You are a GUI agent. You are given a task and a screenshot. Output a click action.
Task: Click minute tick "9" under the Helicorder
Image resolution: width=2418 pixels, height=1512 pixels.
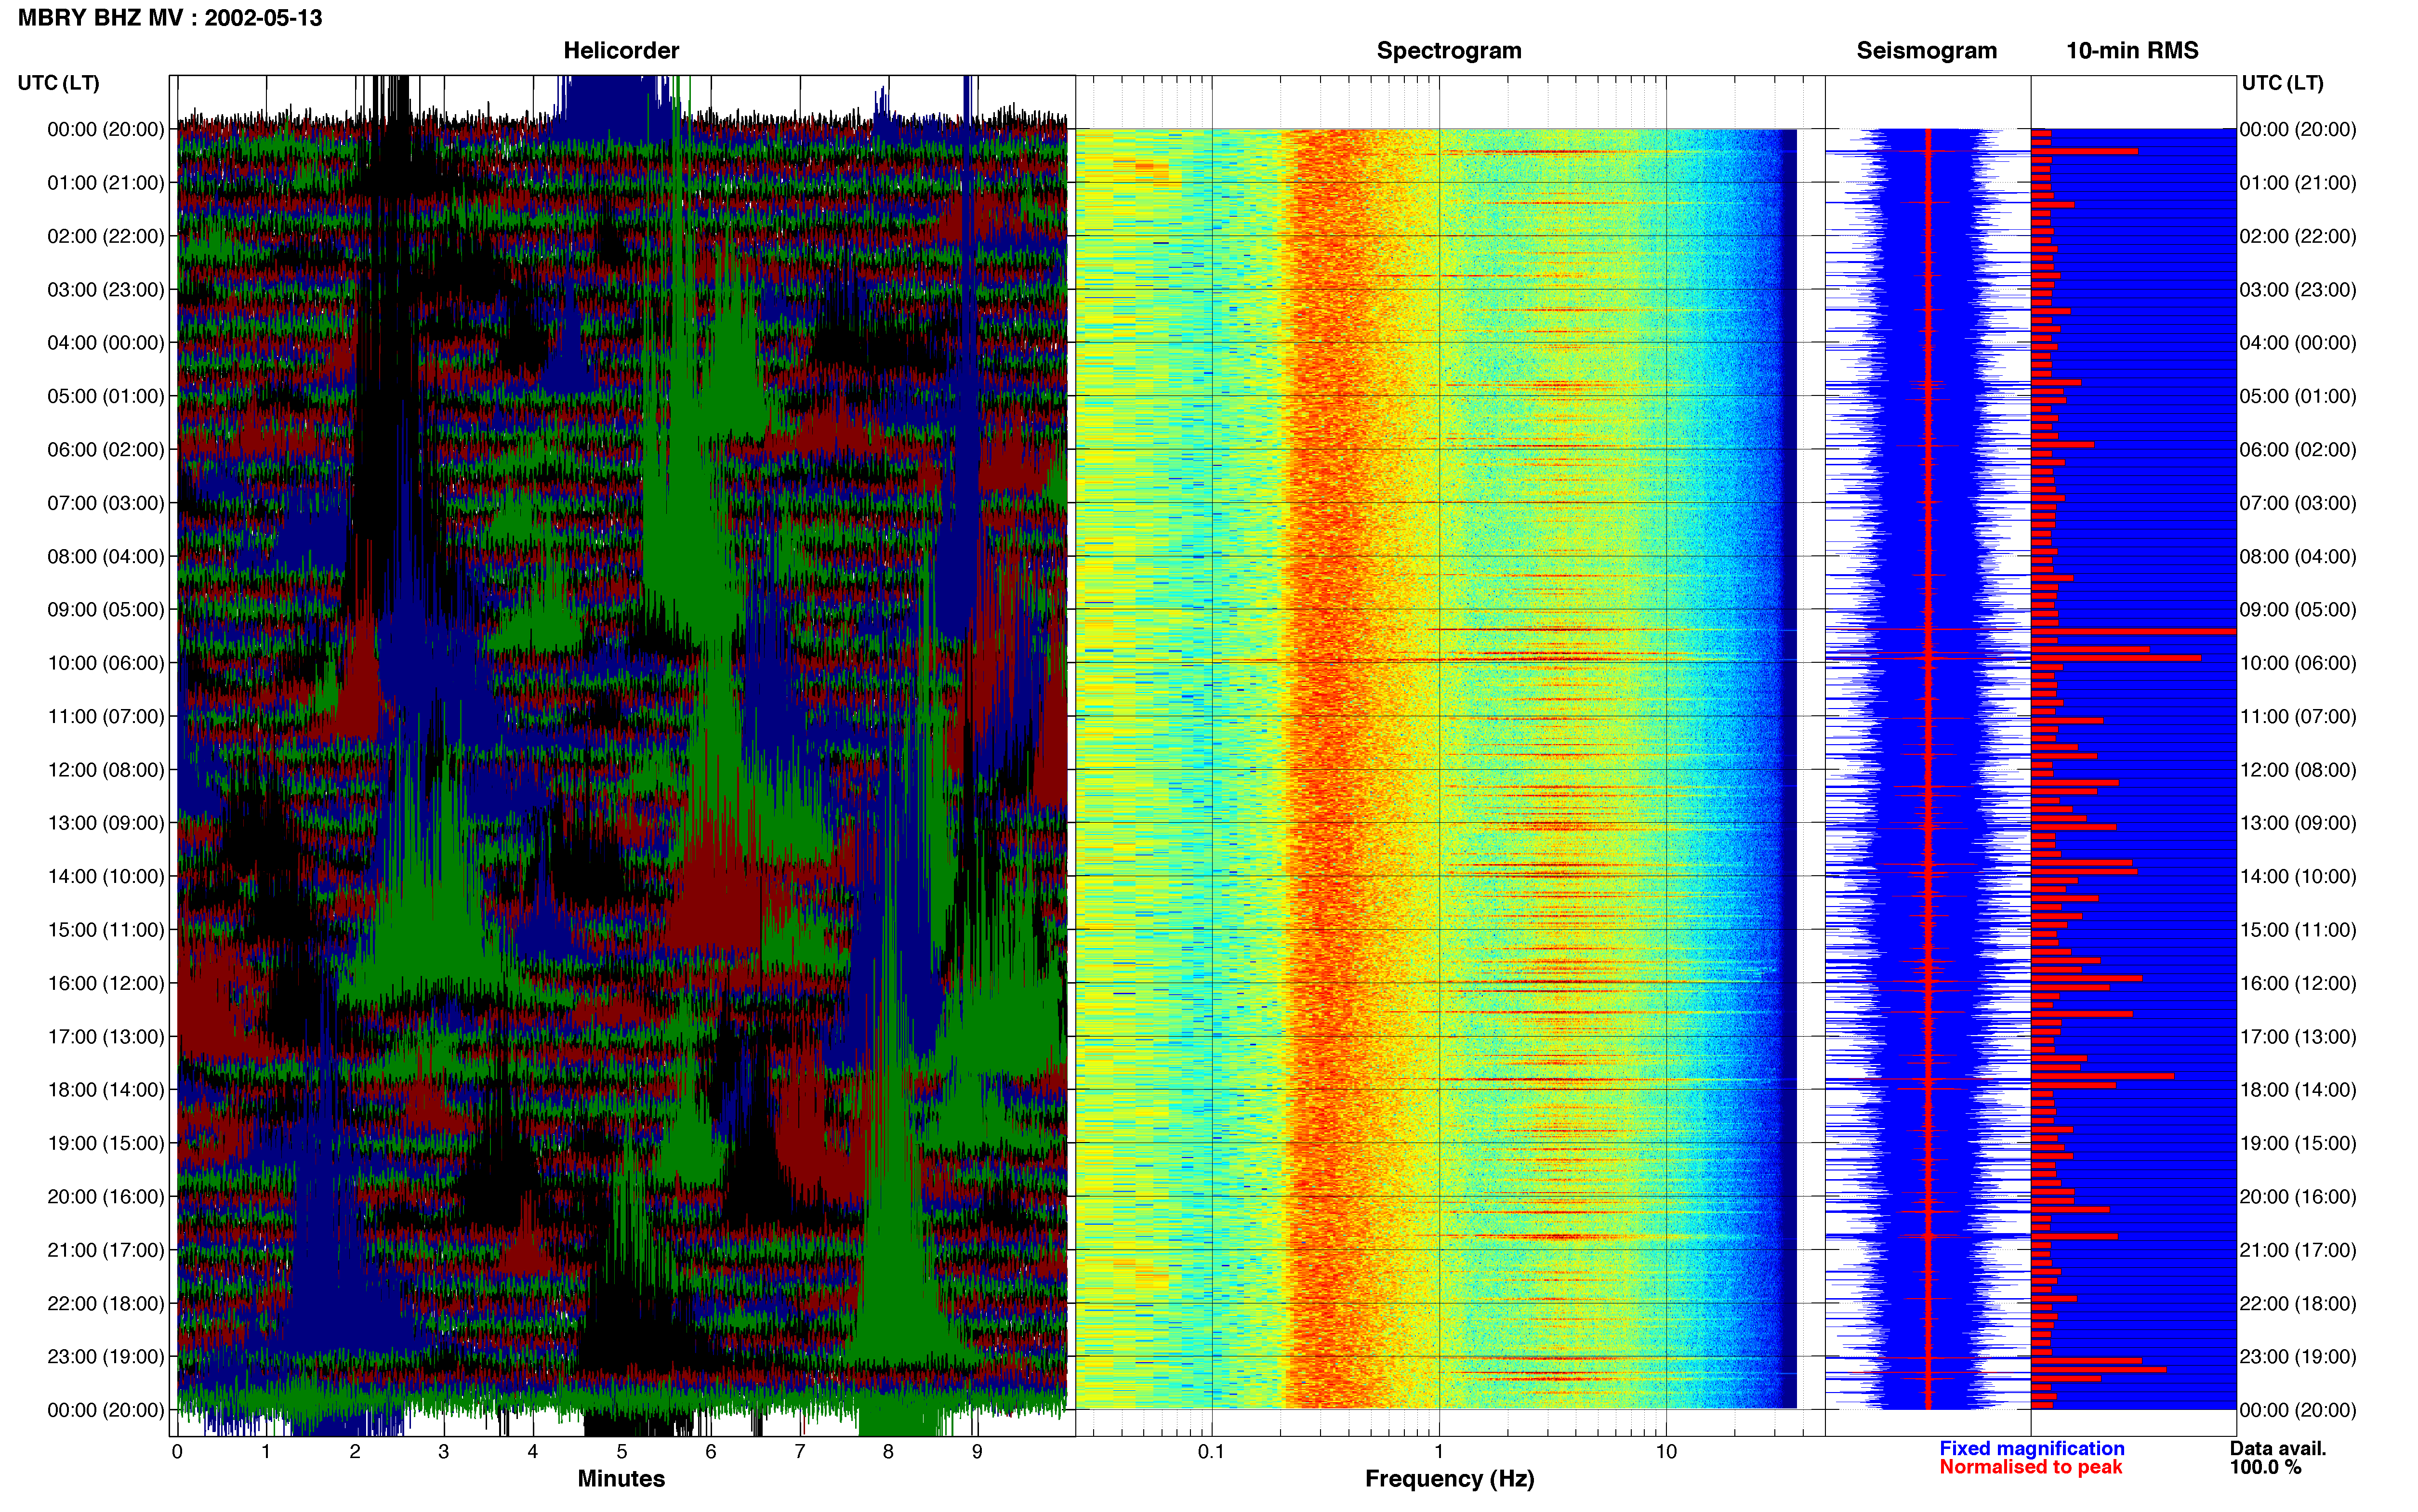coord(977,1452)
